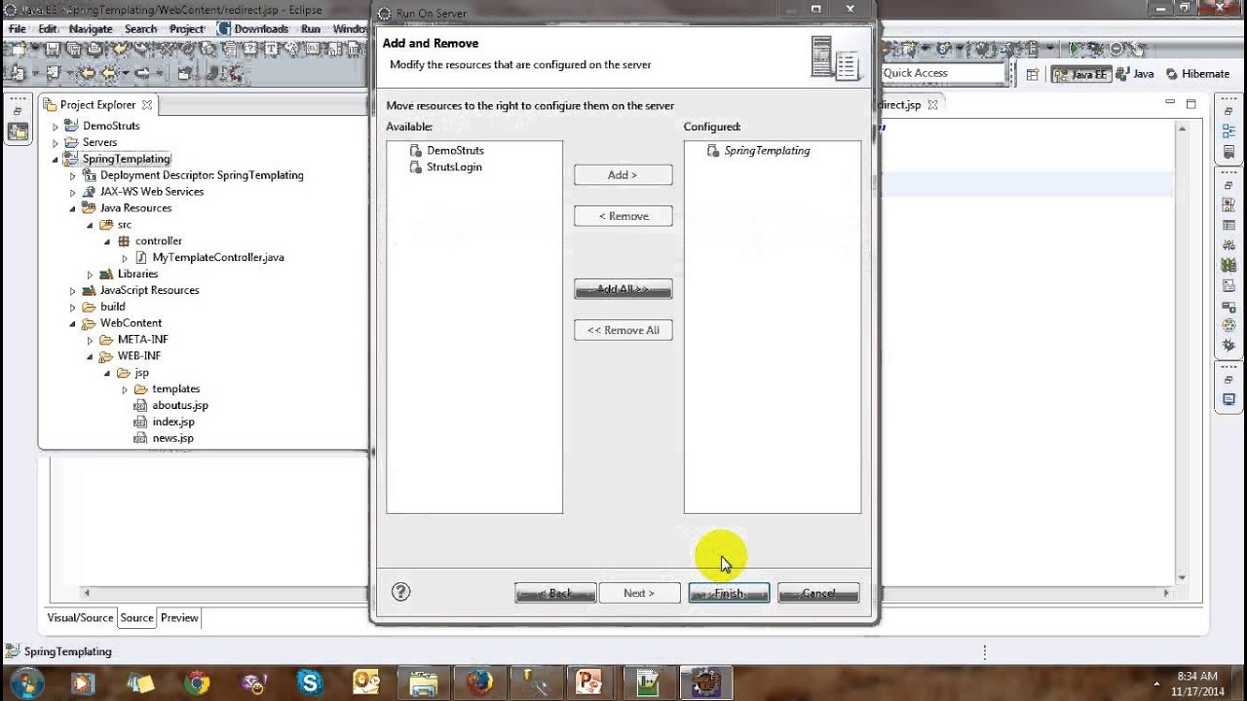Viewport: 1247px width, 701px height.
Task: Expand the Servers project node
Action: tap(56, 143)
